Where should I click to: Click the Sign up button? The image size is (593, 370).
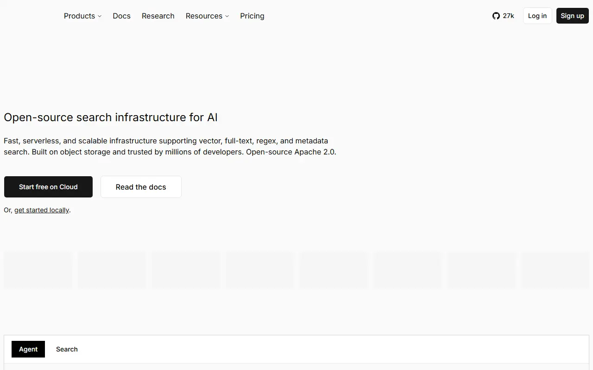pos(572,16)
